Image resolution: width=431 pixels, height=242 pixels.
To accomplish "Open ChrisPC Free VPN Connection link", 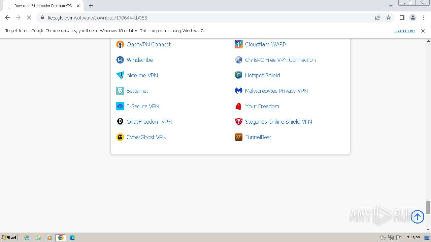I will [x=280, y=60].
